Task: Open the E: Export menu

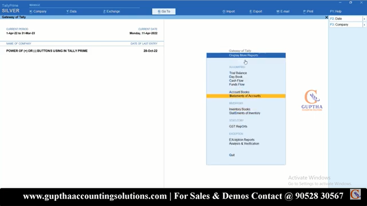Action: (256, 12)
